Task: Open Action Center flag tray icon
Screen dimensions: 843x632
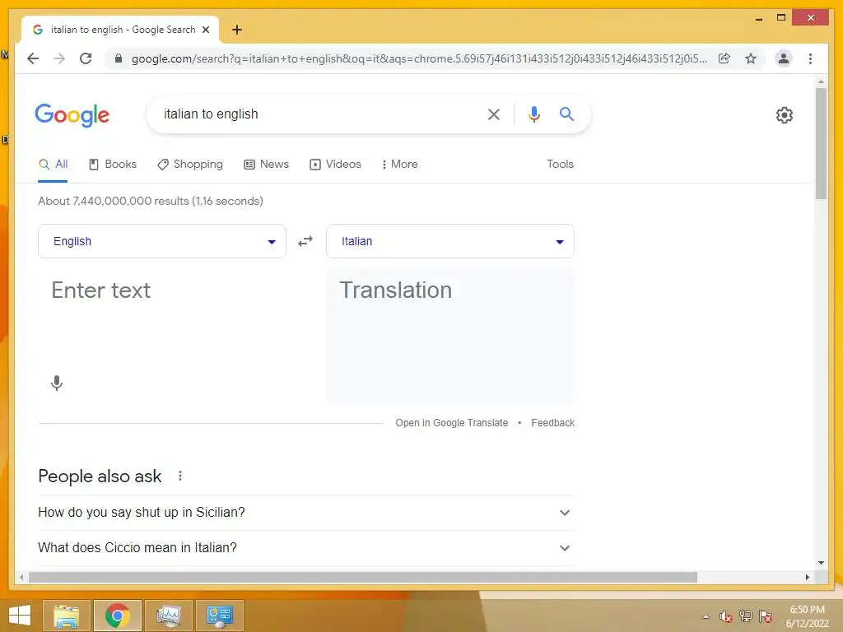Action: click(x=766, y=616)
